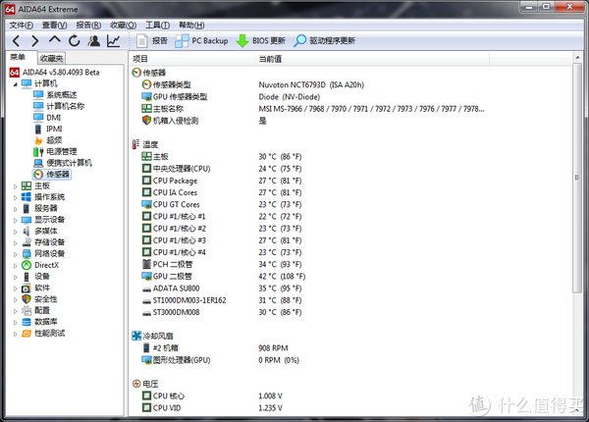
Task: Expand the 服务器 tree node
Action: (16, 209)
